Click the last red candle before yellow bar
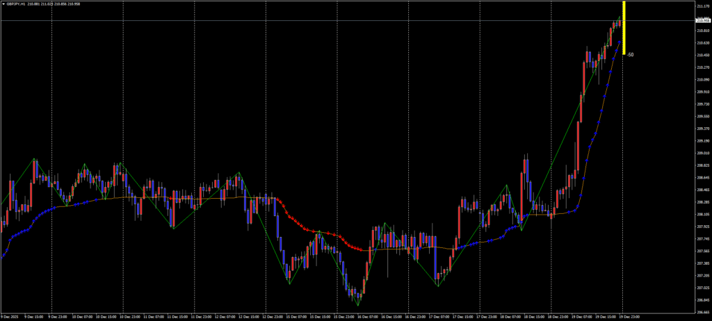This screenshot has height=321, width=712. [618, 24]
